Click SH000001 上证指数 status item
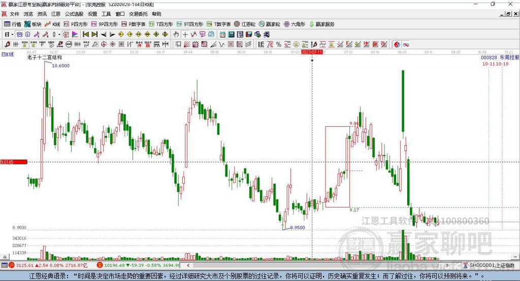Viewport: 520px width, 281px height. pyautogui.click(x=489, y=265)
